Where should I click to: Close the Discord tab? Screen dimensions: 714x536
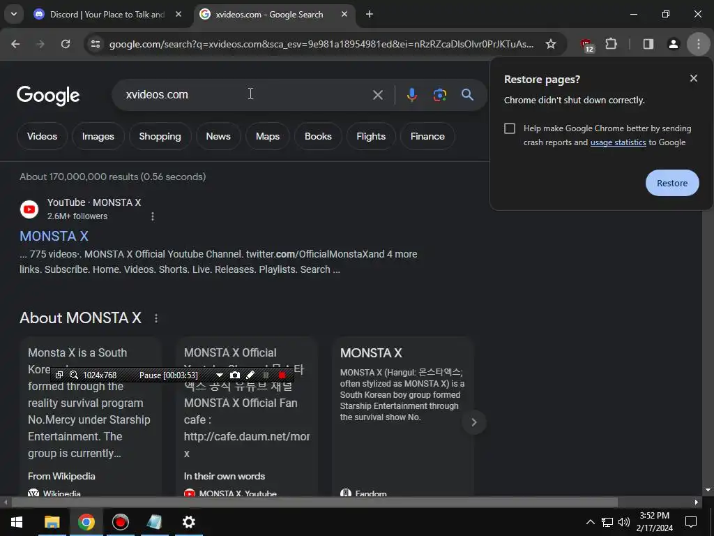point(178,14)
